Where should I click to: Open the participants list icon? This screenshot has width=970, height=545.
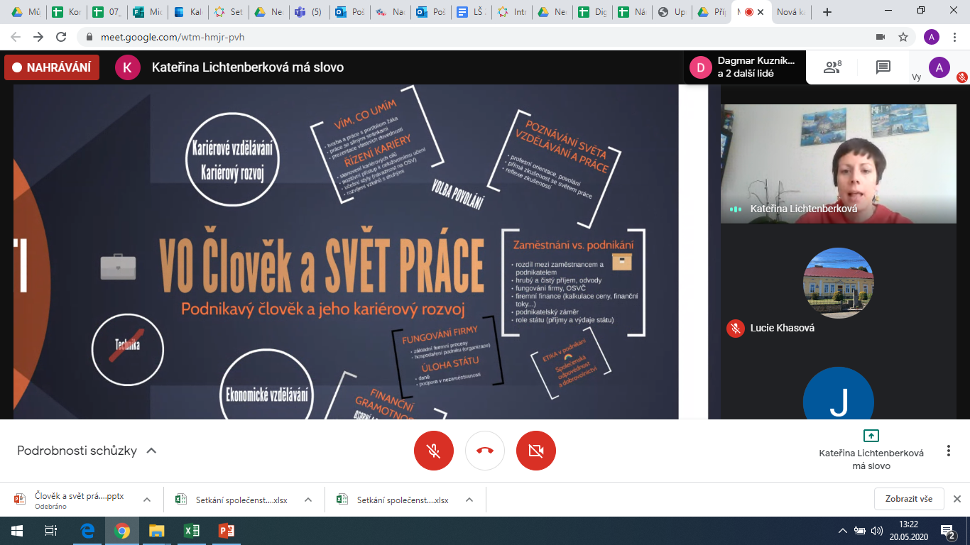click(x=832, y=67)
